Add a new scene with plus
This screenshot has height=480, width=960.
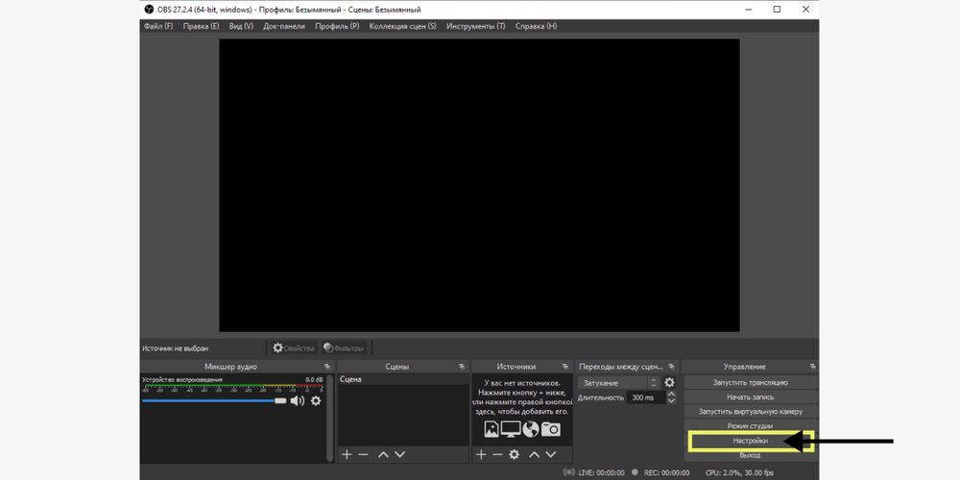[347, 454]
